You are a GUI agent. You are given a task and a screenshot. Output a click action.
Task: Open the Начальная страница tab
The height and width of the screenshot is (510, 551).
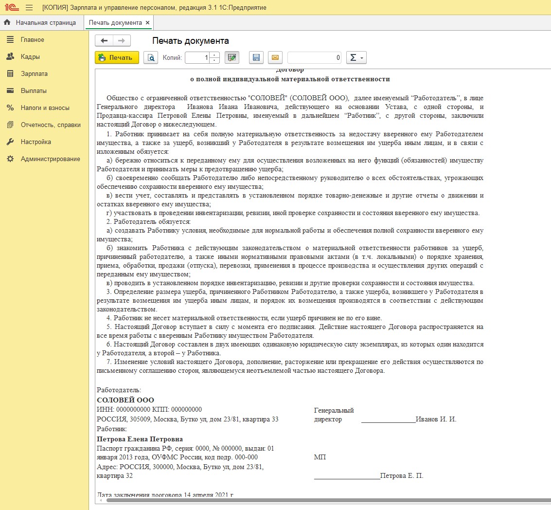tap(46, 22)
